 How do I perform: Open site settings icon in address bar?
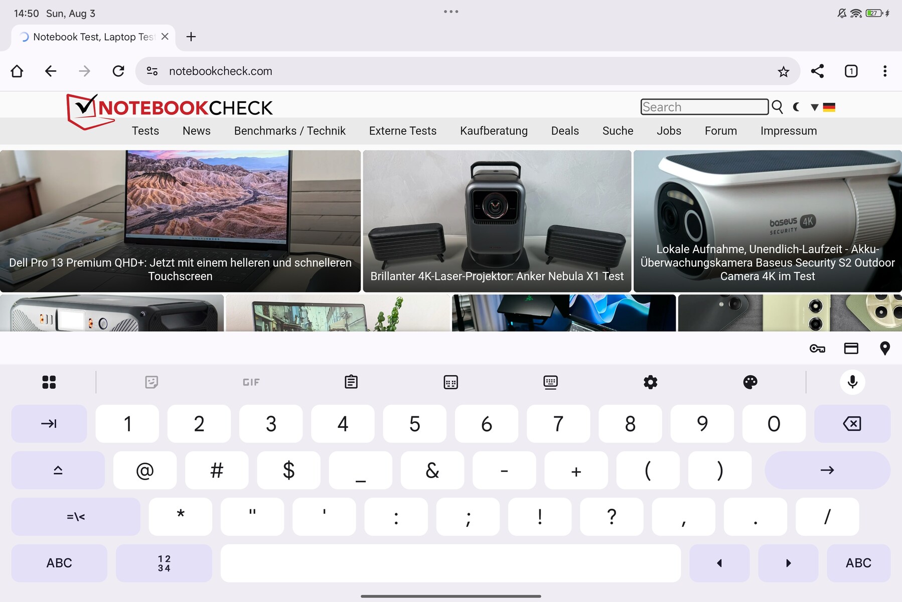click(153, 71)
